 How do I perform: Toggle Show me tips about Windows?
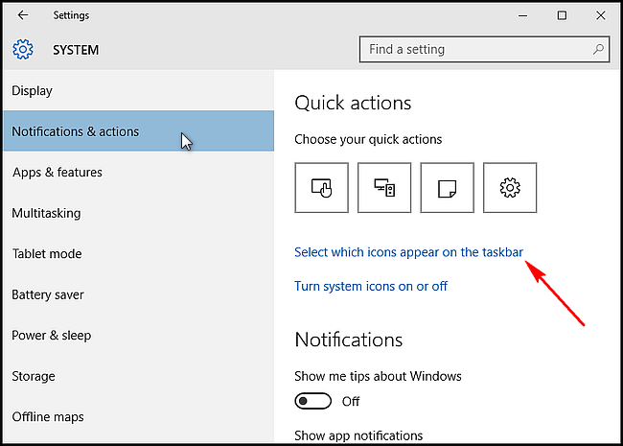pyautogui.click(x=313, y=401)
